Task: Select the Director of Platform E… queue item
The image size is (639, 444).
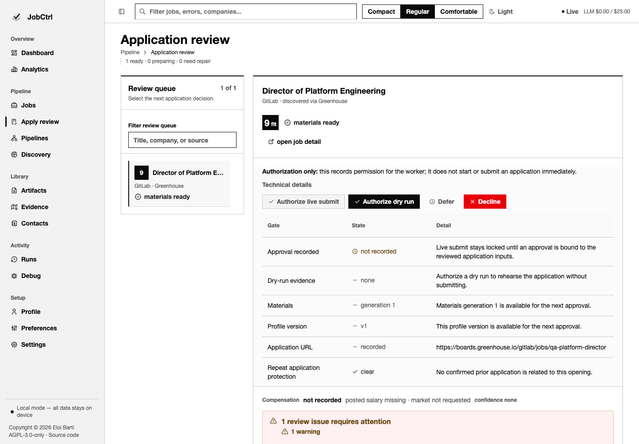Action: 179,184
